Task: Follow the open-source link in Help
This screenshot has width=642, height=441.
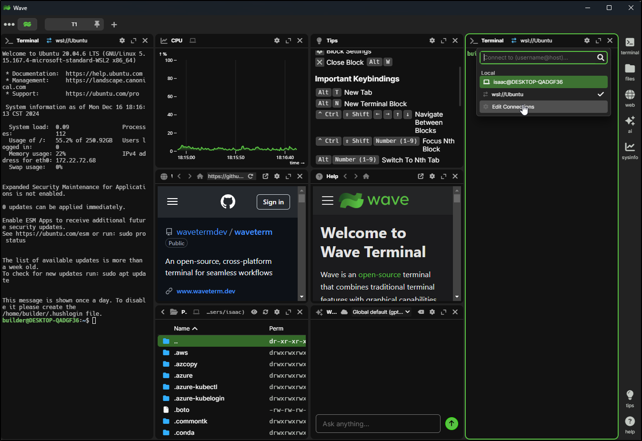Action: (380, 275)
